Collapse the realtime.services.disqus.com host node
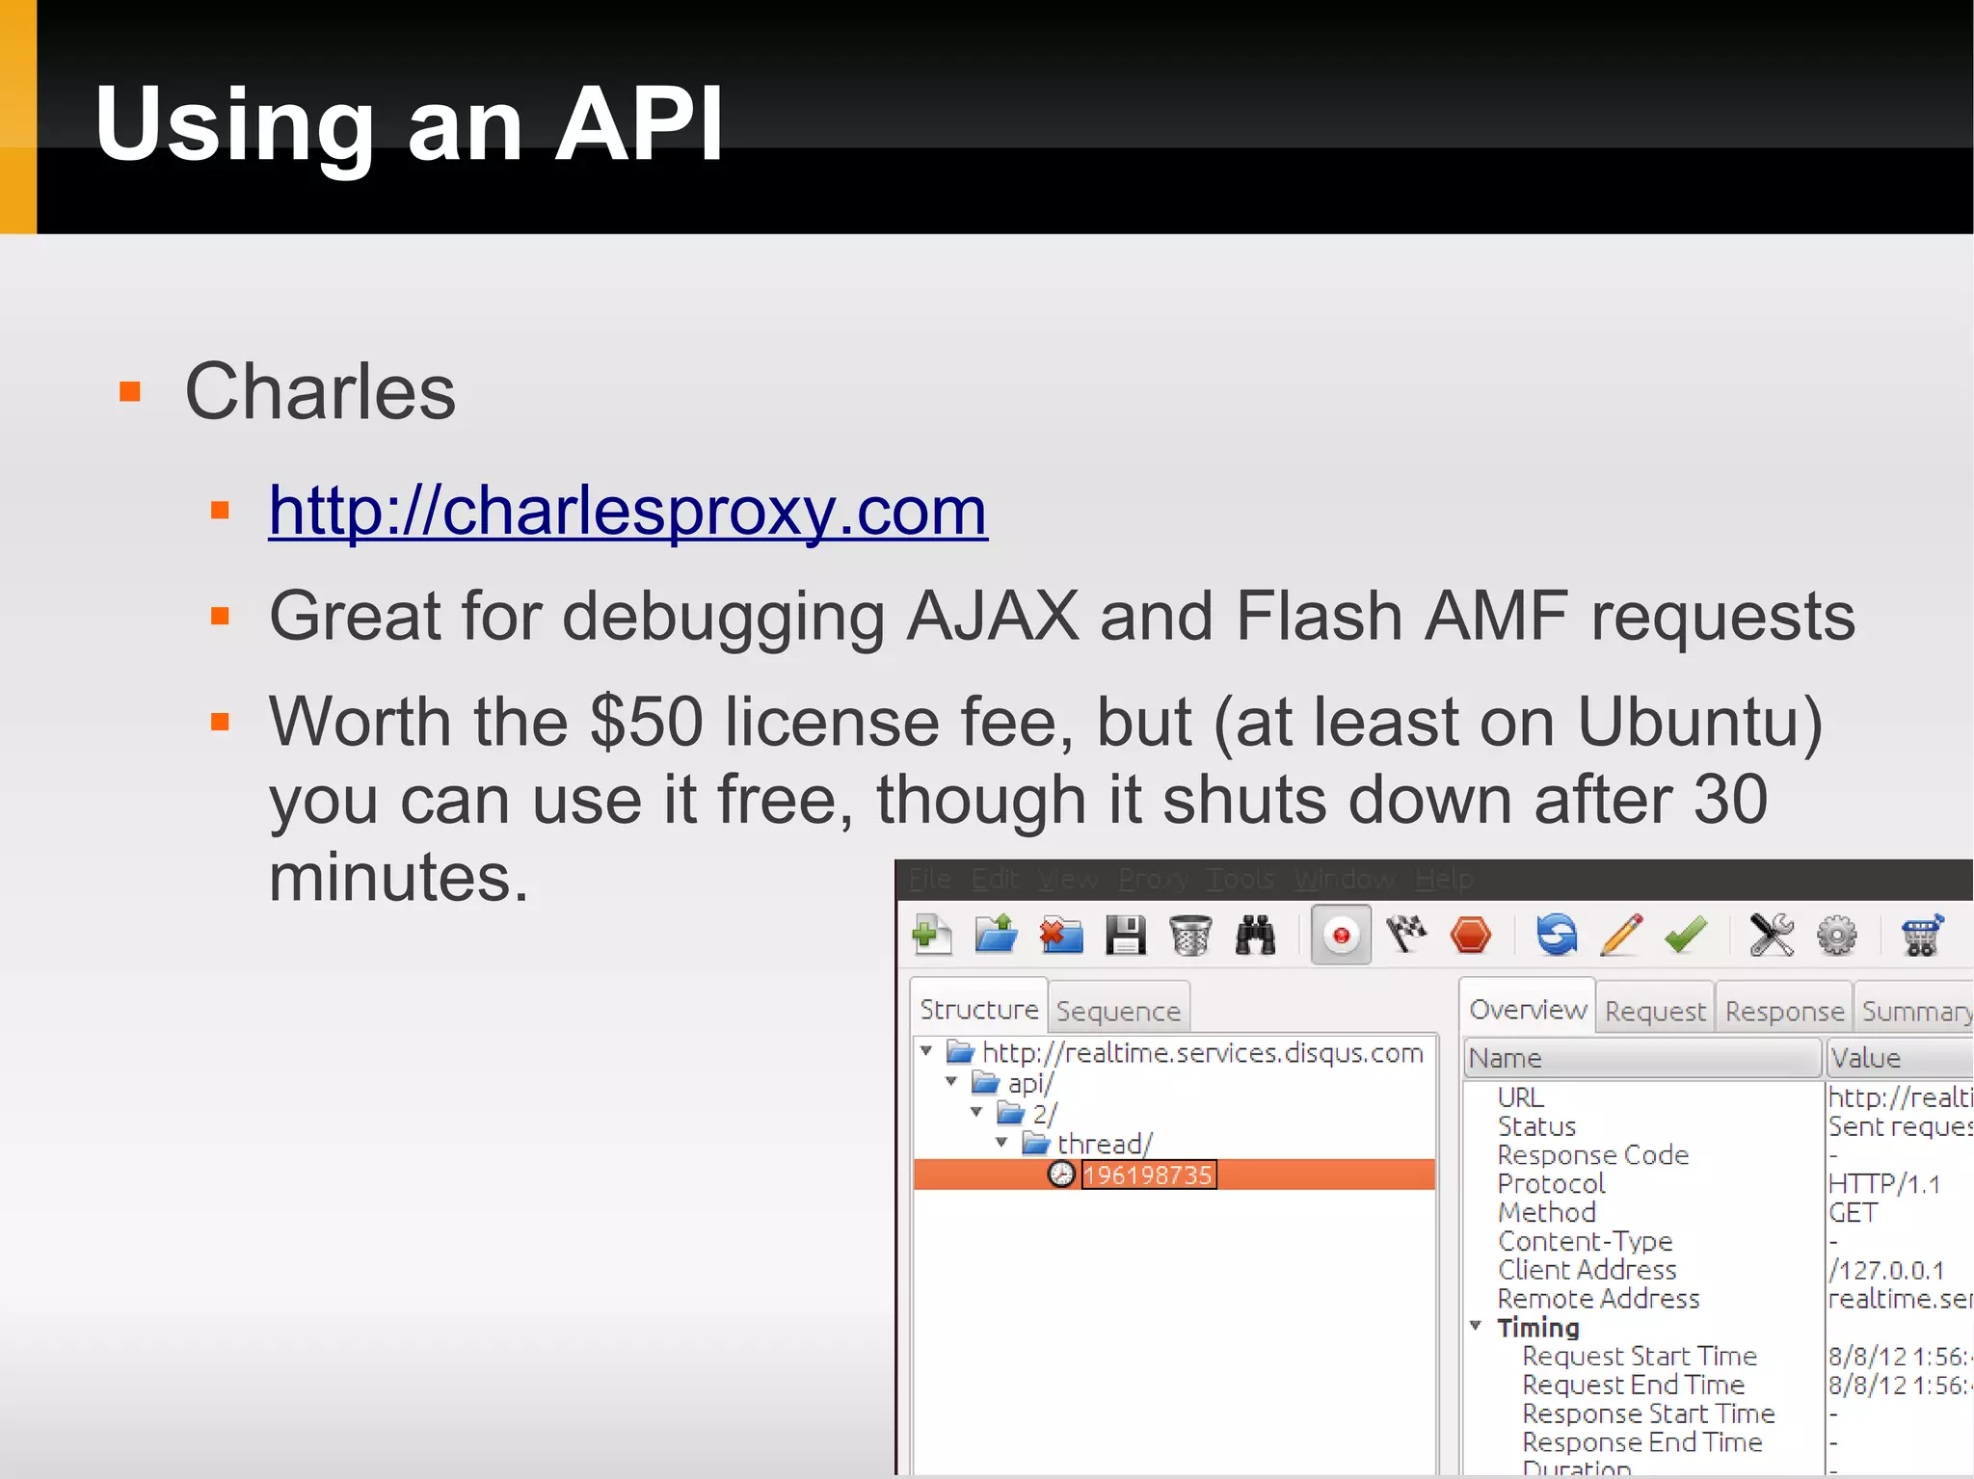Image resolution: width=1974 pixels, height=1479 pixels. 926,1050
